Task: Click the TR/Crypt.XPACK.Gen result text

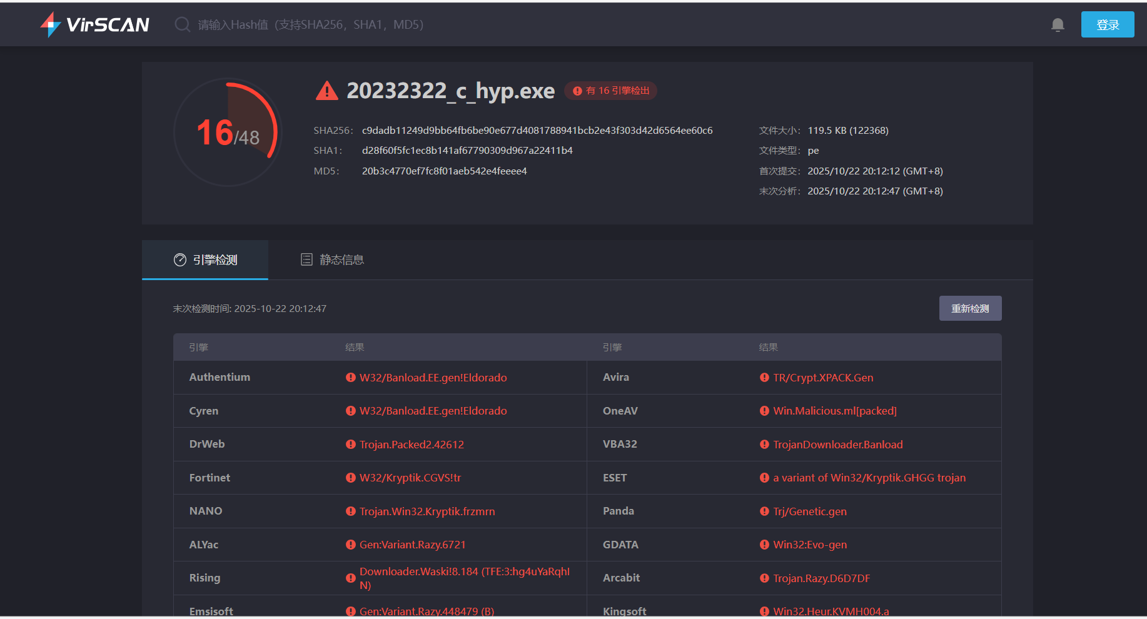Action: coord(823,378)
